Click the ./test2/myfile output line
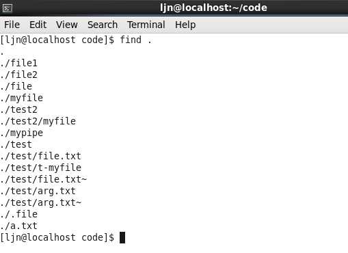Viewport: 348px width, 253px height. (x=38, y=121)
